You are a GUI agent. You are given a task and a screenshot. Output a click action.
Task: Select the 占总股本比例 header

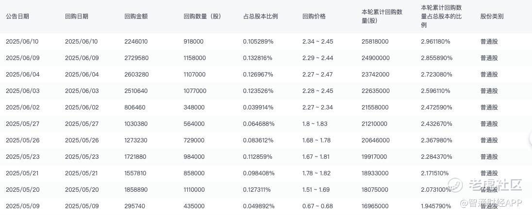click(x=260, y=16)
